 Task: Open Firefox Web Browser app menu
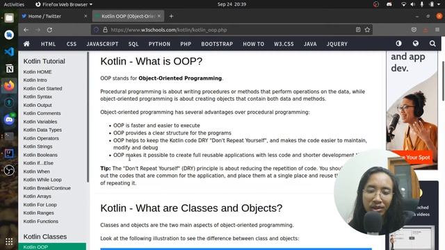point(64,4)
